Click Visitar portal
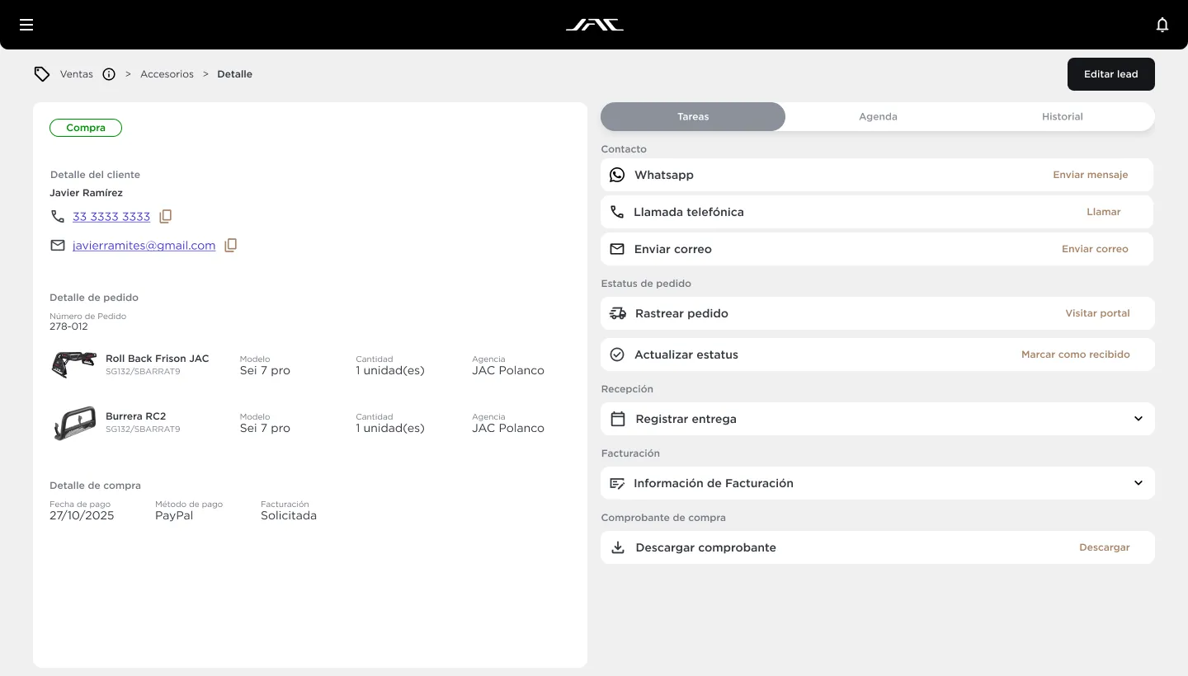The width and height of the screenshot is (1188, 676). point(1098,313)
